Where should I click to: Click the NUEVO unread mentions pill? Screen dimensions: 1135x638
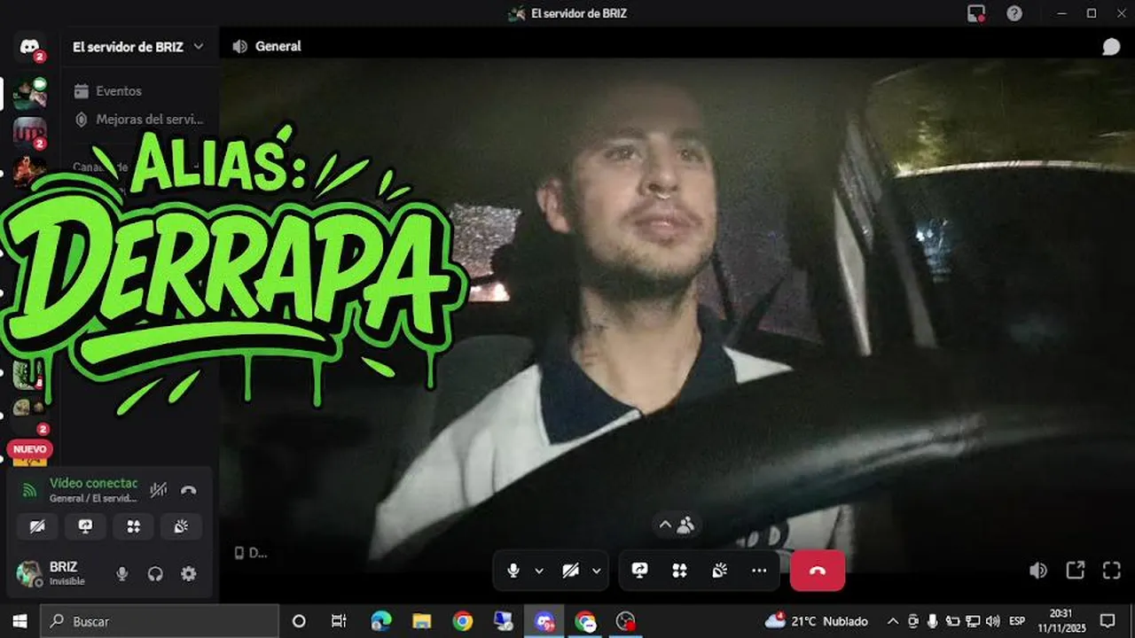pyautogui.click(x=29, y=449)
